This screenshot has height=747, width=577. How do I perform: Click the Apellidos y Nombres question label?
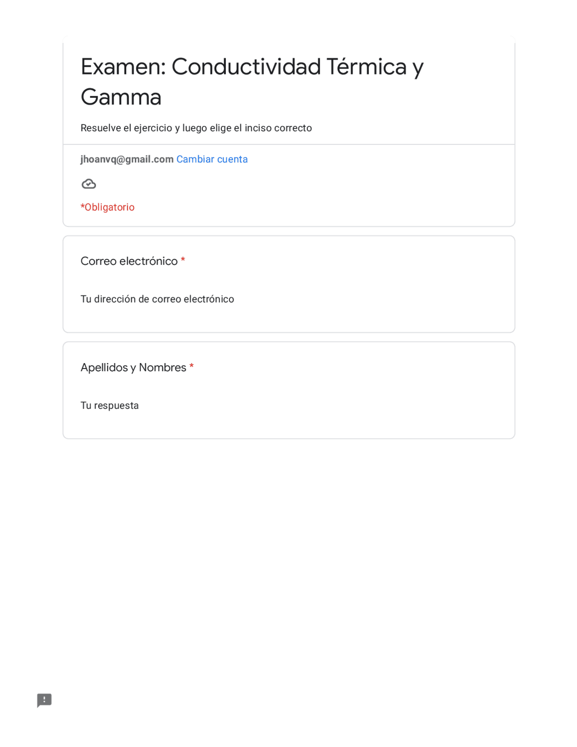pos(133,368)
